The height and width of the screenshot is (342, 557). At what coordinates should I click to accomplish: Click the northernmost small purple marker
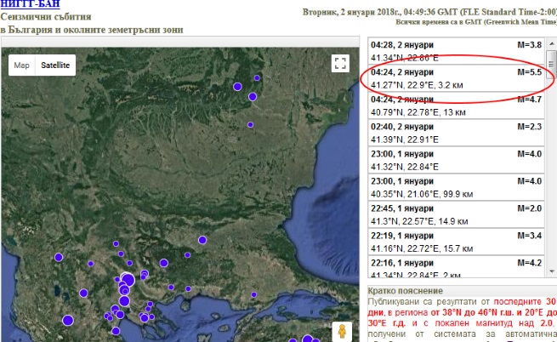[257, 78]
